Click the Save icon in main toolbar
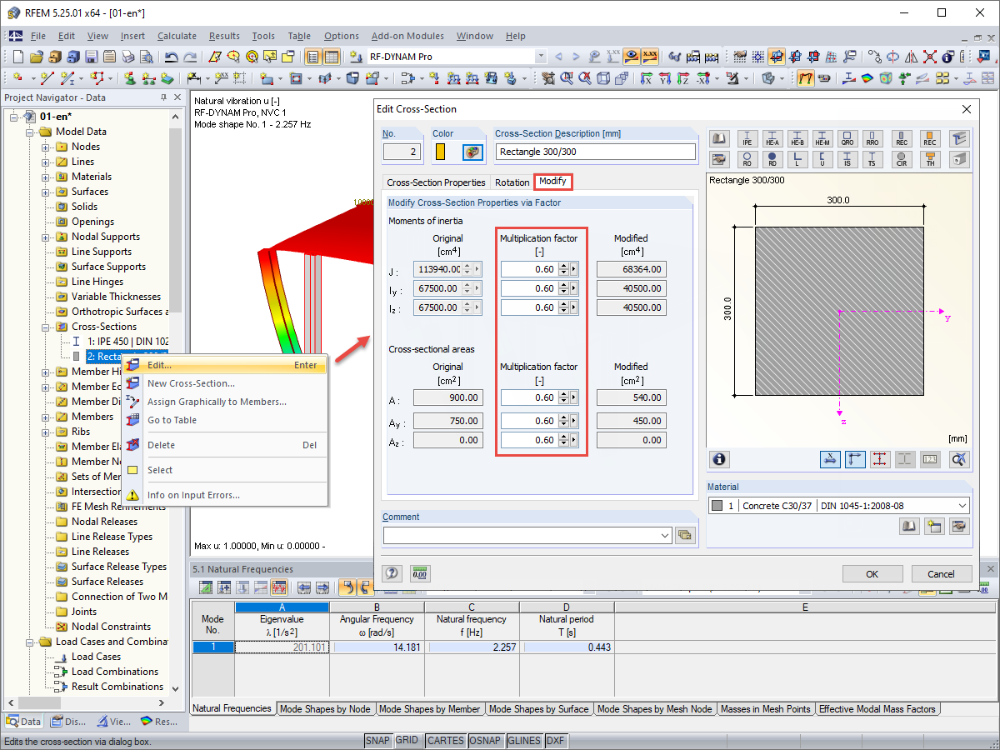1000x750 pixels. click(90, 57)
